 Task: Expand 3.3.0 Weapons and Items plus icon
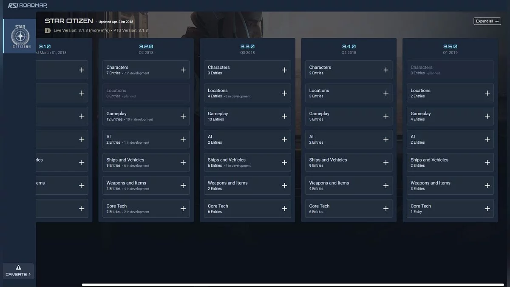pyautogui.click(x=285, y=186)
